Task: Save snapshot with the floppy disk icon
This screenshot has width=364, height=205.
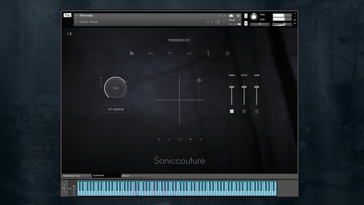Action: [x=218, y=22]
